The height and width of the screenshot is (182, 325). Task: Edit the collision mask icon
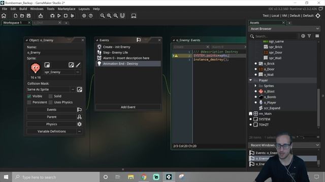[80, 89]
